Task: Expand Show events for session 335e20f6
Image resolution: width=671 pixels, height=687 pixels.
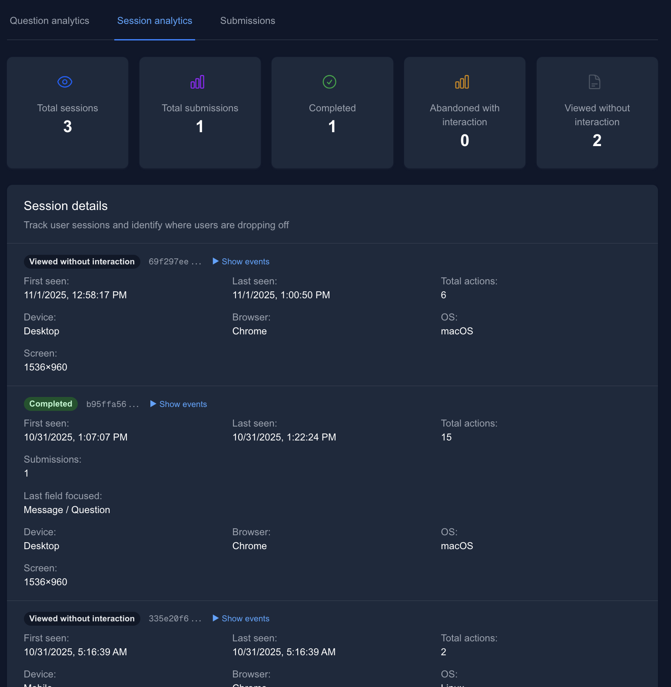Action: tap(241, 618)
